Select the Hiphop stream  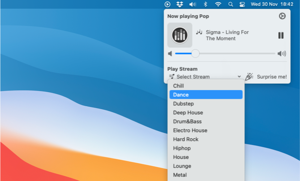coord(206,148)
